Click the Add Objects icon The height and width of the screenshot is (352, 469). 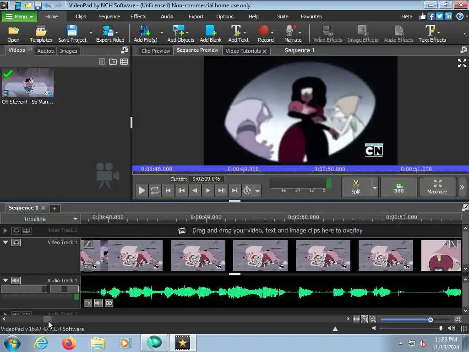pos(180,34)
